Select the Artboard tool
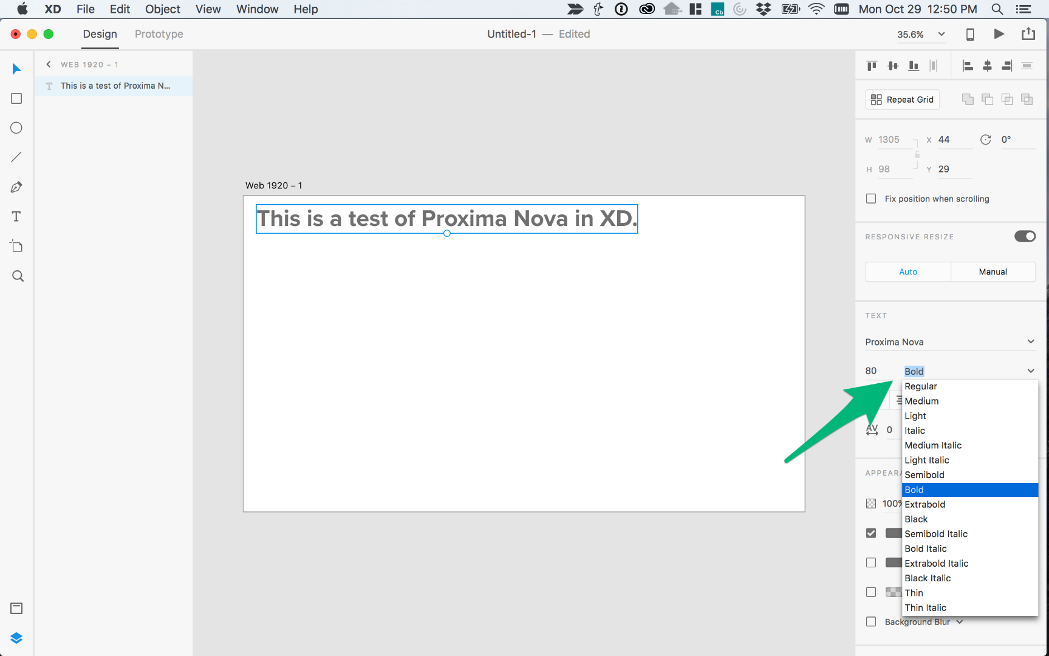The width and height of the screenshot is (1049, 656). pos(16,246)
